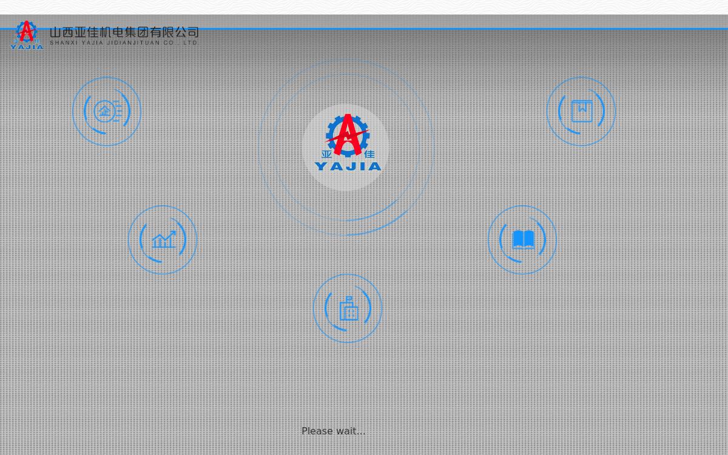Click the 山西亚佳机电集团有限公司 company name
This screenshot has width=728, height=455.
pos(124,32)
